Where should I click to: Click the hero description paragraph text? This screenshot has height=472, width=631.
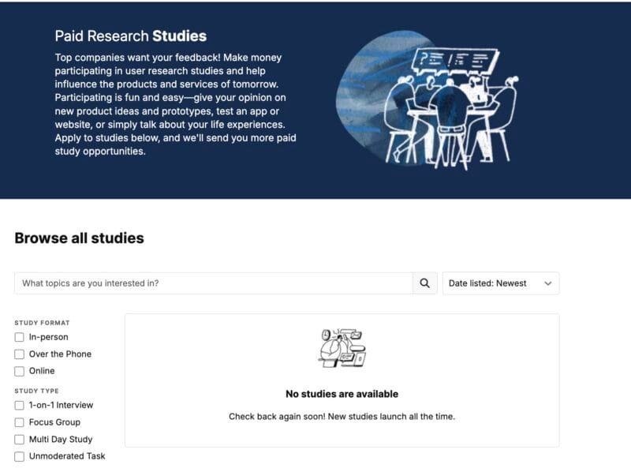point(174,104)
